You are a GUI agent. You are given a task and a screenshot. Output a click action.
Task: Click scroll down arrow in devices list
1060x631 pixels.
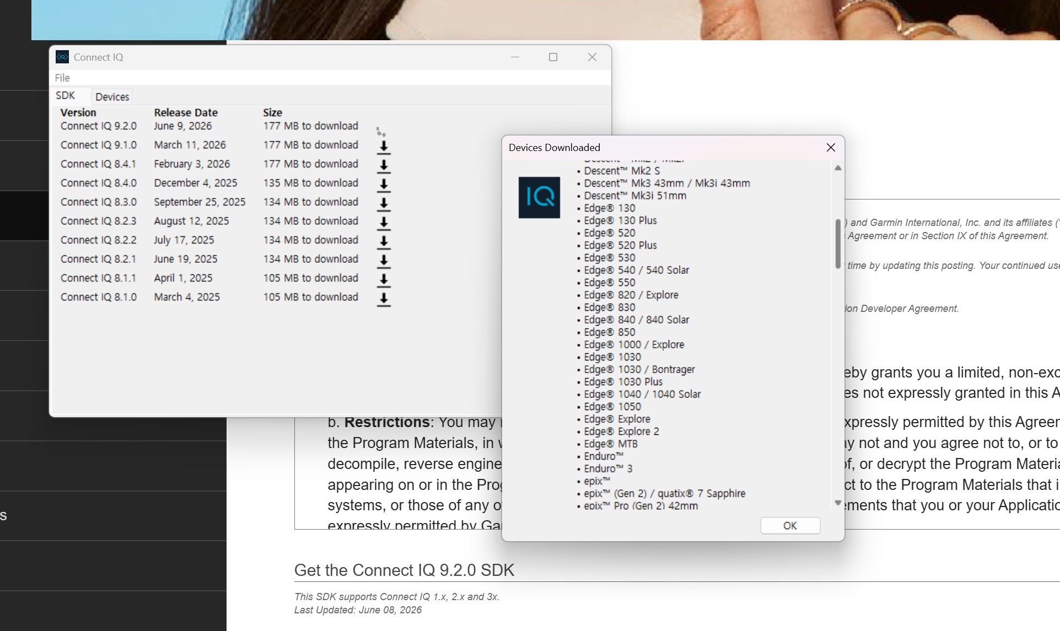(838, 503)
